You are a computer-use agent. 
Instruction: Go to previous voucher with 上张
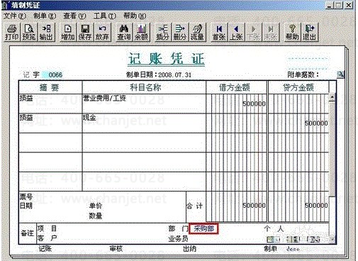pyautogui.click(x=236, y=32)
